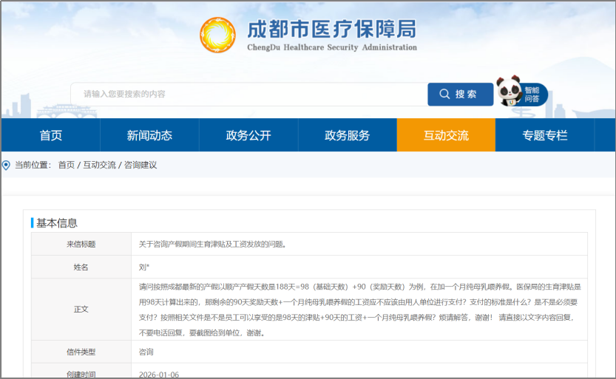Image resolution: width=616 pixels, height=379 pixels.
Task: Click the 成都市医疗保障局 site title text
Action: (331, 30)
